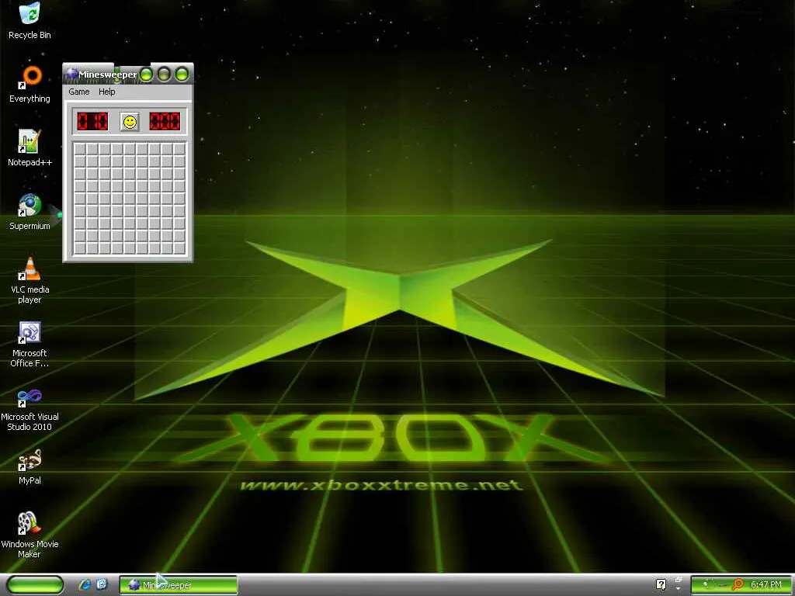The height and width of the screenshot is (596, 795).
Task: Click the orange magnifier Everything tray icon
Action: tap(738, 584)
